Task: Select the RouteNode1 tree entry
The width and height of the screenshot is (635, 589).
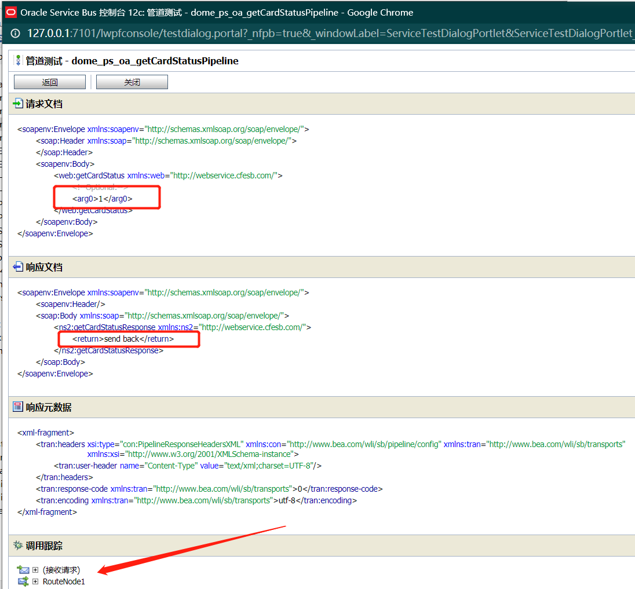Action: pos(64,581)
